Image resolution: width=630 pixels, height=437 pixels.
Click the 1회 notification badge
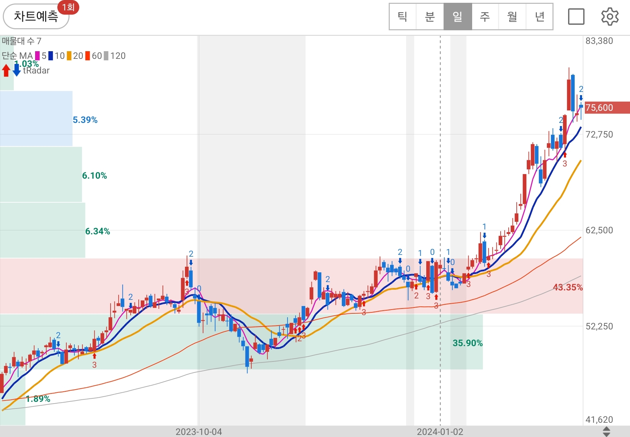click(x=68, y=7)
